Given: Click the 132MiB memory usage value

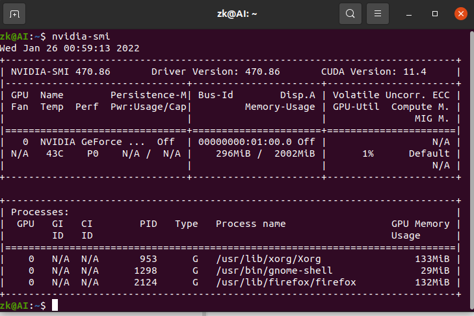Looking at the screenshot, I should pyautogui.click(x=432, y=283).
